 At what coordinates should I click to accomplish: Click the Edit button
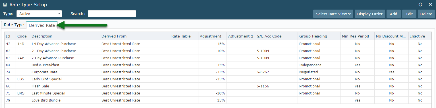point(409,14)
